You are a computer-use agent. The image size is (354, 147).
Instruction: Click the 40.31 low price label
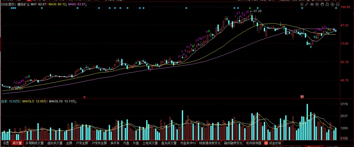point(18,89)
